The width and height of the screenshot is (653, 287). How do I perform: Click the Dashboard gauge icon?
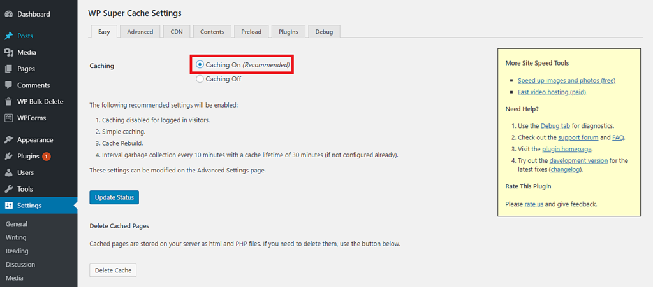coord(8,14)
